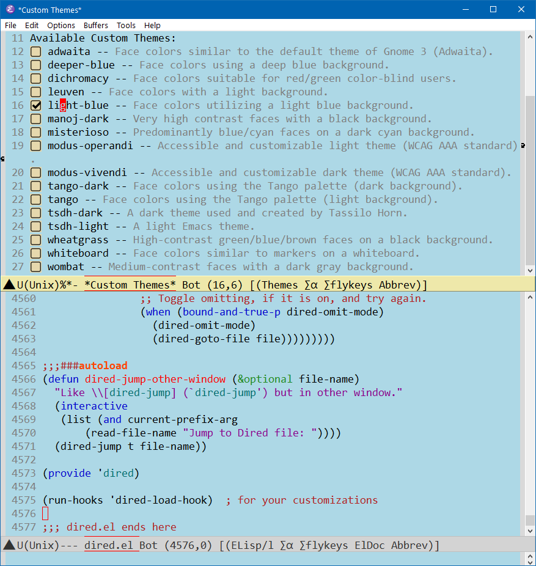The height and width of the screenshot is (566, 536).
Task: Close the Emacs window
Action: click(x=521, y=9)
